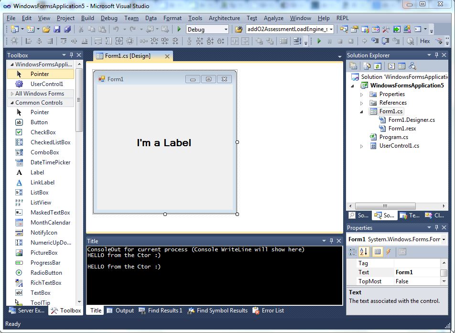Toggle Categorized view in Properties panel
The width and height of the screenshot is (455, 333).
tap(353, 252)
